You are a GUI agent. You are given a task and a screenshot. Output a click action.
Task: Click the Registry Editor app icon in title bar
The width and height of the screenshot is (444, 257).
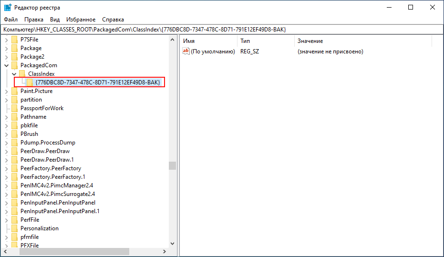coord(7,7)
